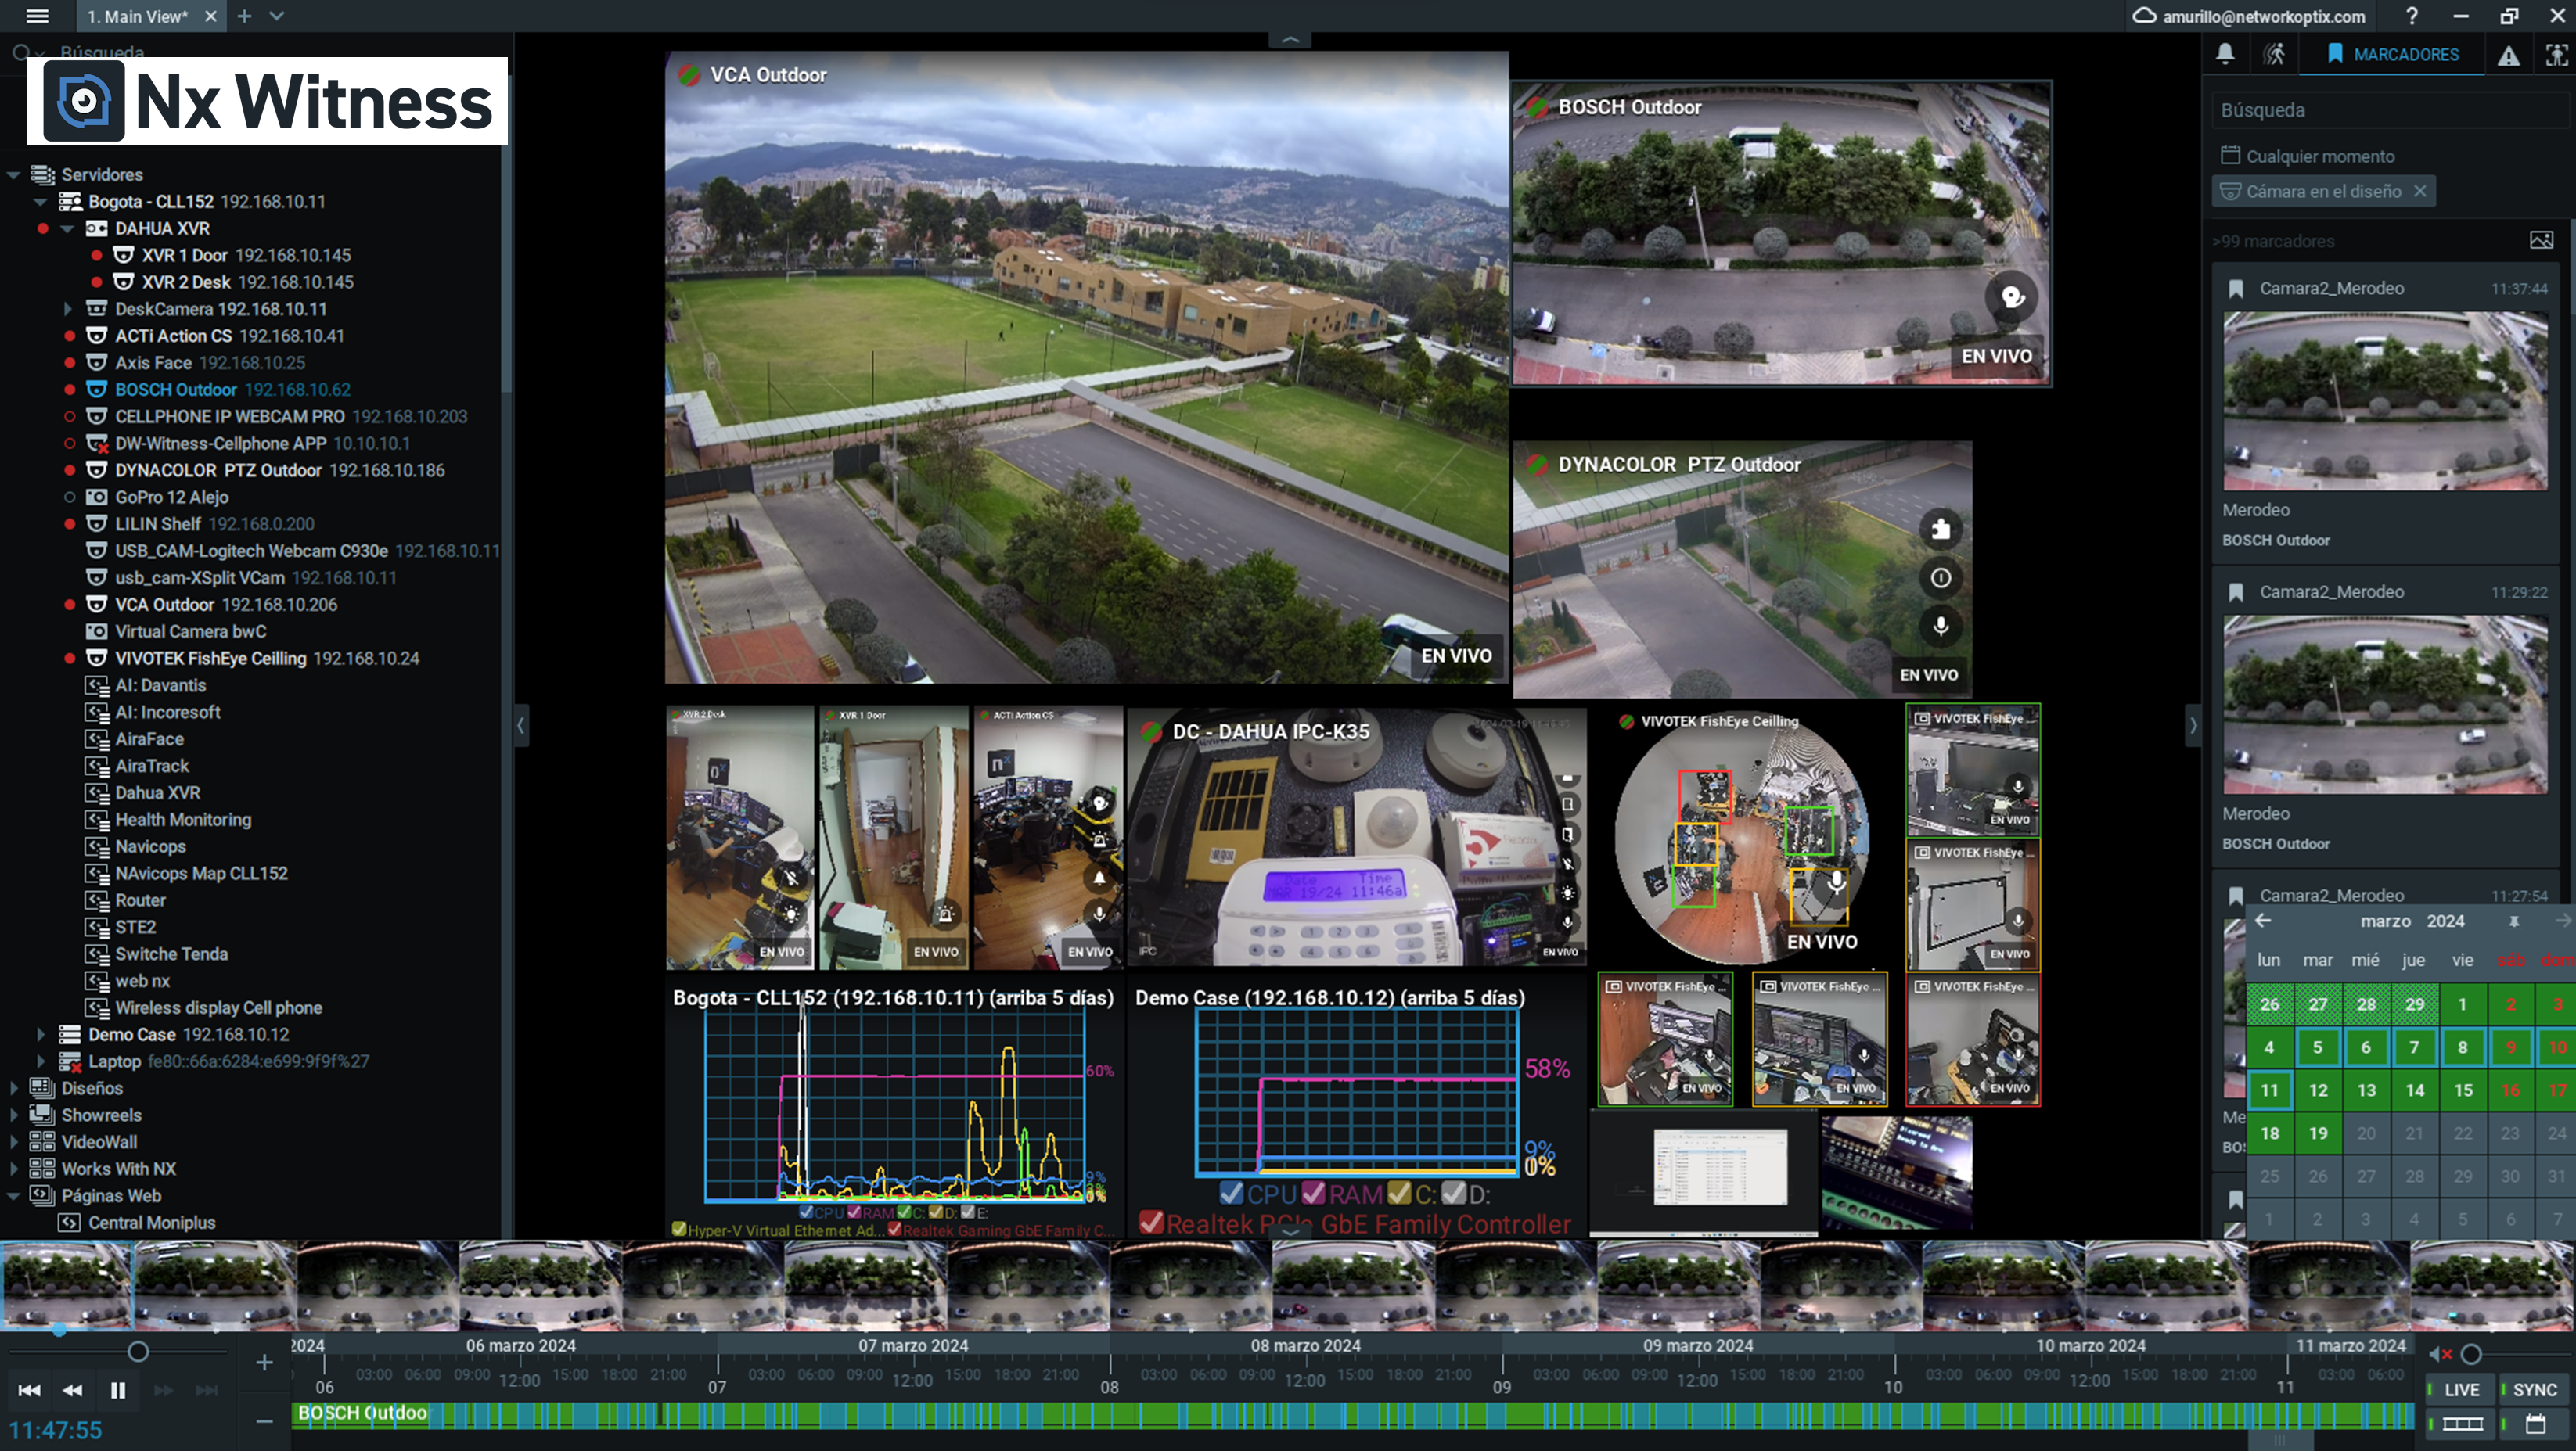Toggle Realtek PCIe GbE Family Controller checkbox
The image size is (2576, 1451).
tap(1152, 1223)
